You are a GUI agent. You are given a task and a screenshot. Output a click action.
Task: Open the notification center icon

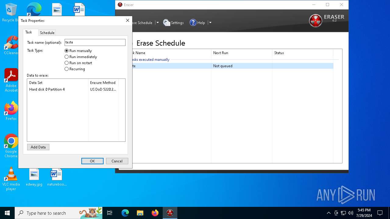380,213
